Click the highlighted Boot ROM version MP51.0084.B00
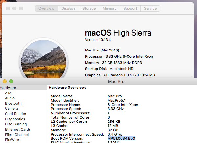197x143 pixels. [x=121, y=138]
